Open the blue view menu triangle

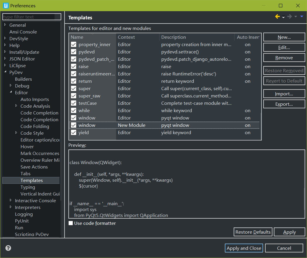[x=302, y=16]
